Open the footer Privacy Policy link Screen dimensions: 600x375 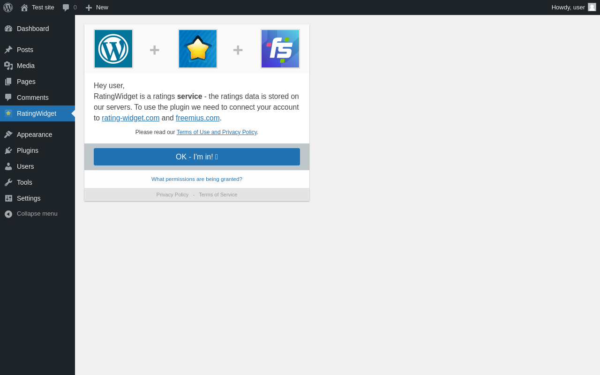[x=172, y=195]
